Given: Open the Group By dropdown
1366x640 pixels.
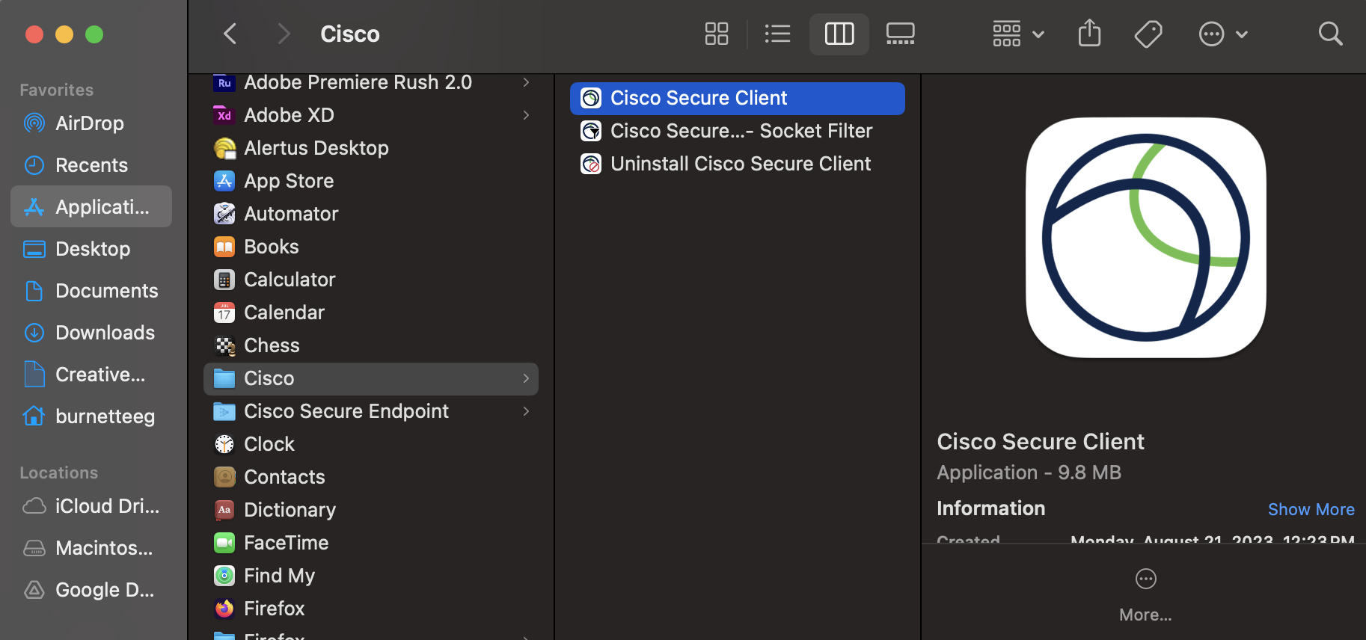Looking at the screenshot, I should tap(1018, 34).
